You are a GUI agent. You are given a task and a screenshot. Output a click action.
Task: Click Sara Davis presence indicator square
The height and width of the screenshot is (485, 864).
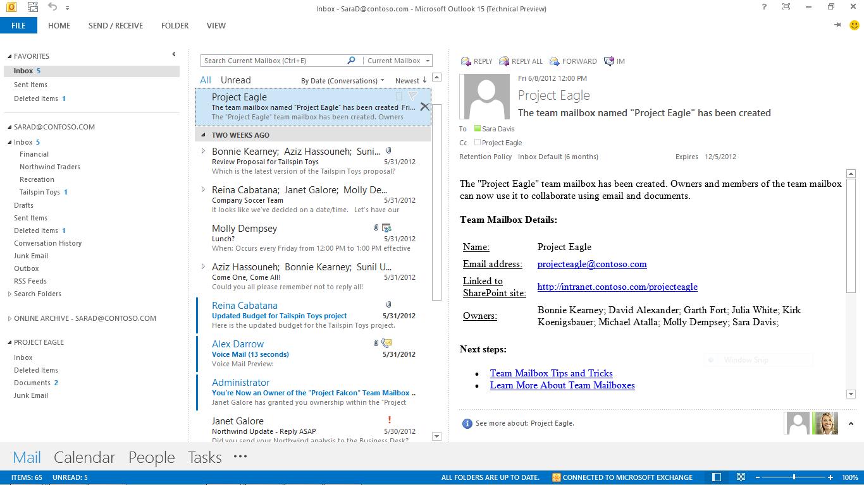pyautogui.click(x=478, y=128)
